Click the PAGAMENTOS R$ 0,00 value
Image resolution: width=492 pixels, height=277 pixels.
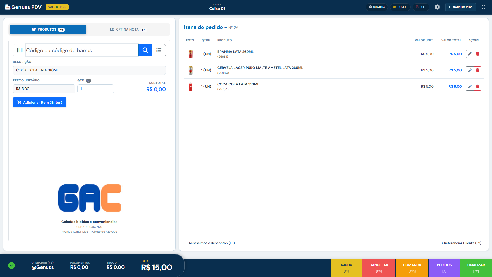[x=79, y=267]
